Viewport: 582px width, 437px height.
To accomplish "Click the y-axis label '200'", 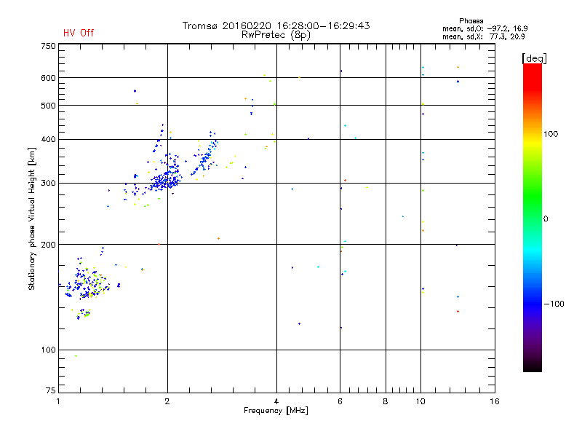I will [x=48, y=245].
